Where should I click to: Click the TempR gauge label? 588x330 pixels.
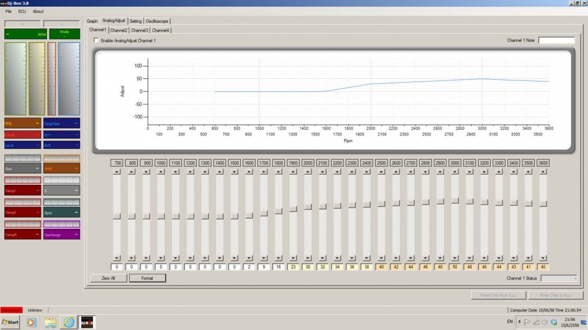pyautogui.click(x=22, y=235)
